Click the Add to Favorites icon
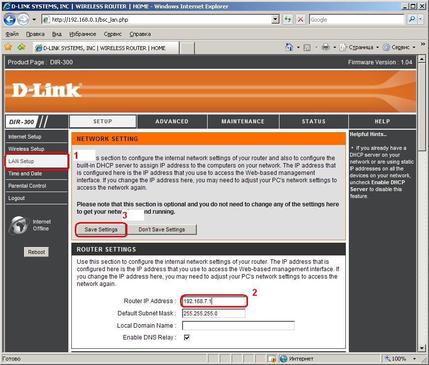 (x=21, y=48)
